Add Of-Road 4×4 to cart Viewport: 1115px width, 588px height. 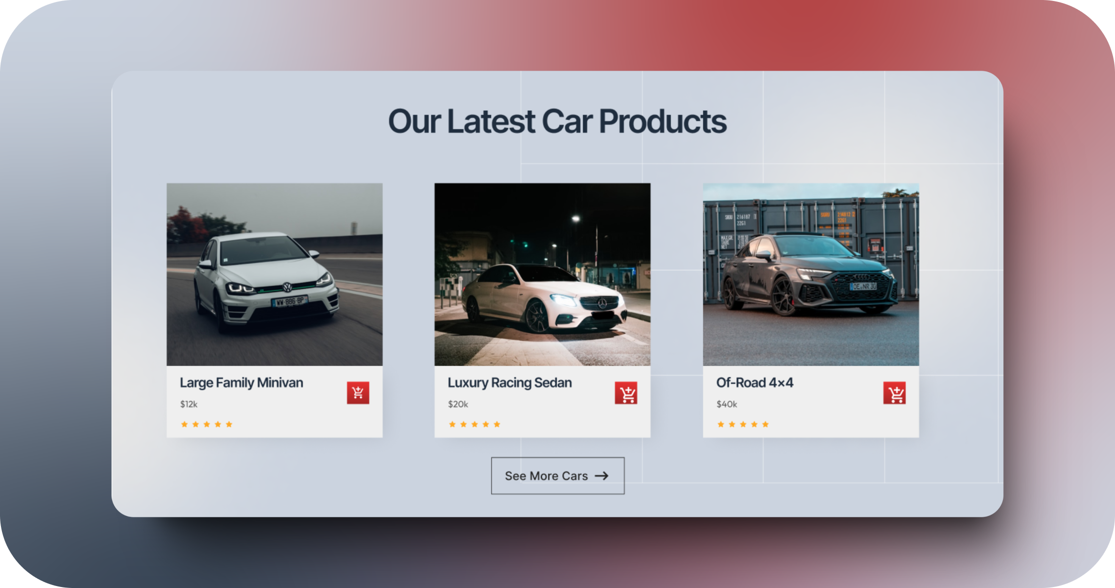894,392
